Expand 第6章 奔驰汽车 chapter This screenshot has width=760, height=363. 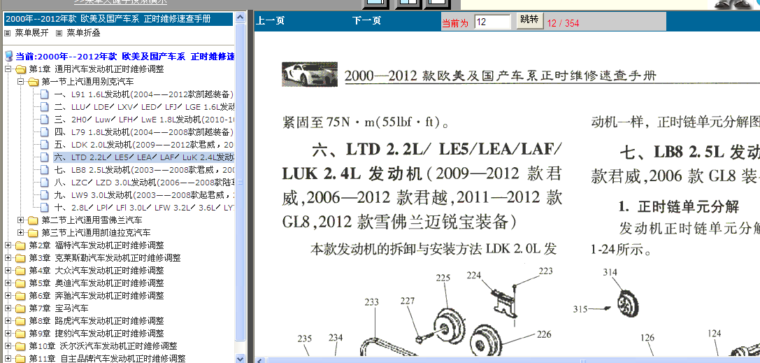[8, 296]
